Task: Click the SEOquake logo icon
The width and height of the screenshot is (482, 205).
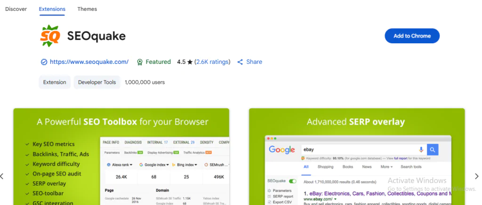Action: click(50, 37)
